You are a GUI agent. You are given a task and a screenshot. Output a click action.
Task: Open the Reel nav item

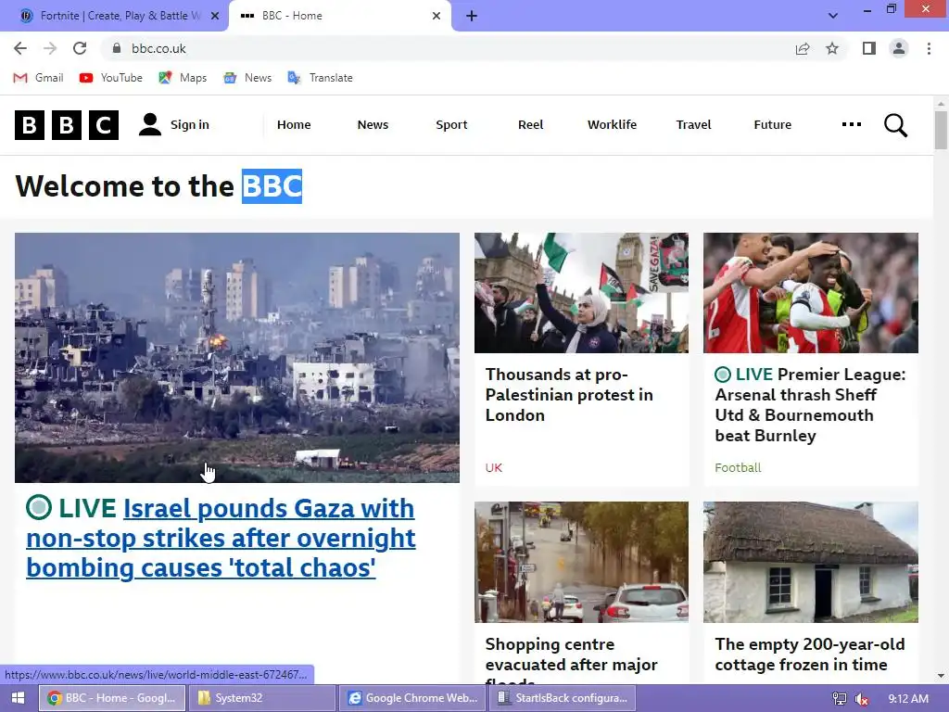(531, 125)
